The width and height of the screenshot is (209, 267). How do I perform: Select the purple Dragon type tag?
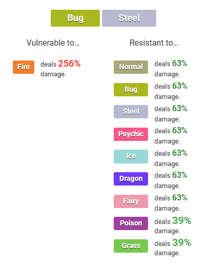click(x=131, y=179)
